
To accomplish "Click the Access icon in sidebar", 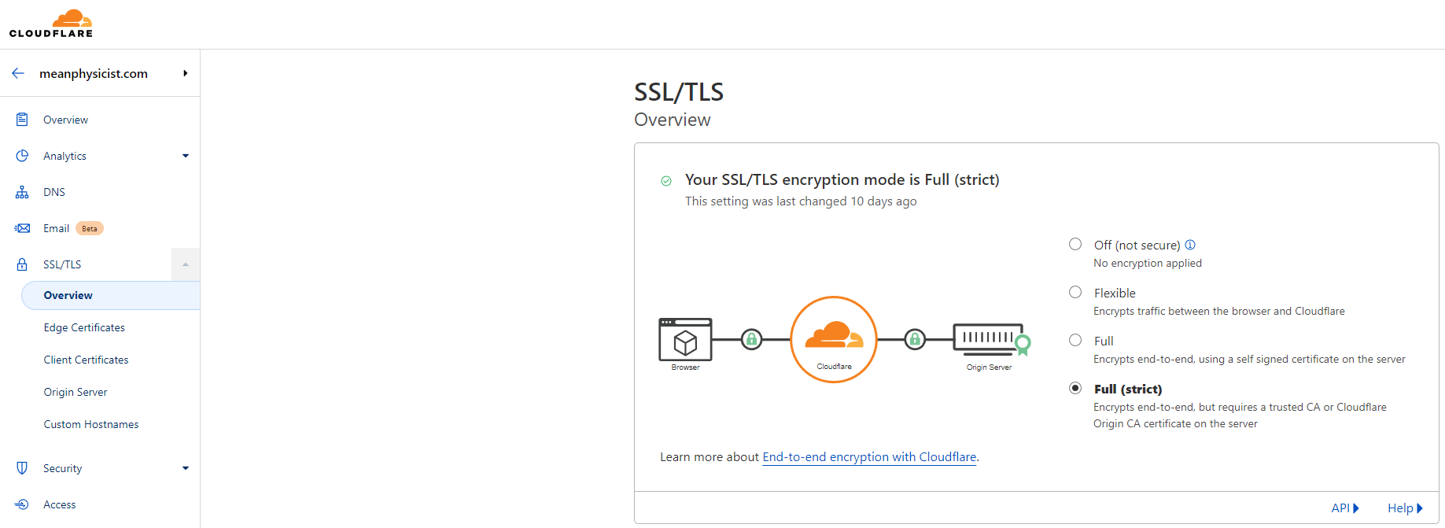I will click(22, 504).
